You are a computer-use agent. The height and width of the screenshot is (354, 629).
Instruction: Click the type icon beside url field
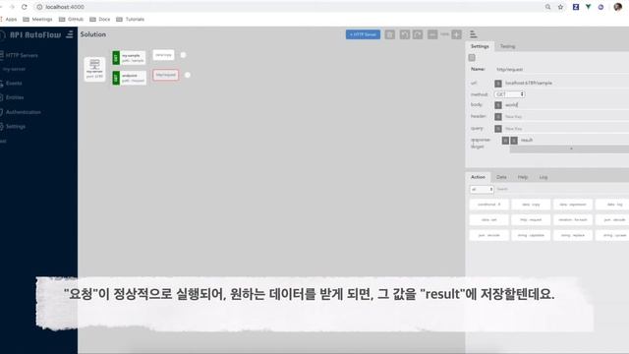pyautogui.click(x=498, y=84)
